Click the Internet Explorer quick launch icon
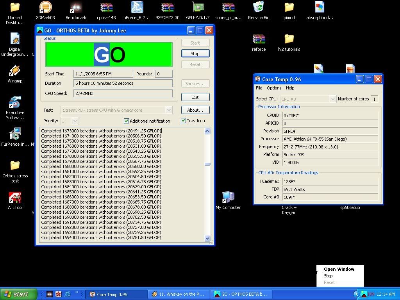Image resolution: width=400 pixels, height=300 pixels. coord(68,294)
